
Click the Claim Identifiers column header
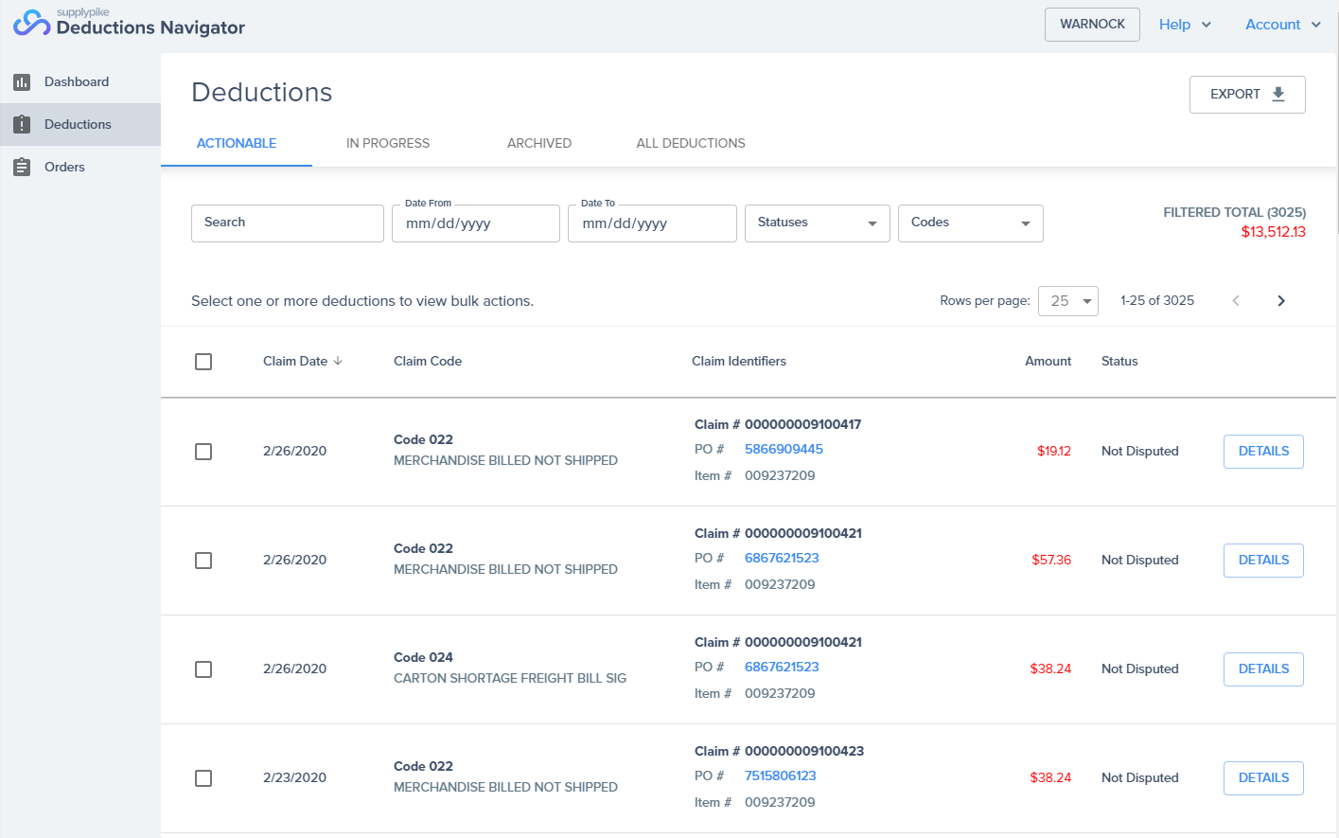pos(739,361)
